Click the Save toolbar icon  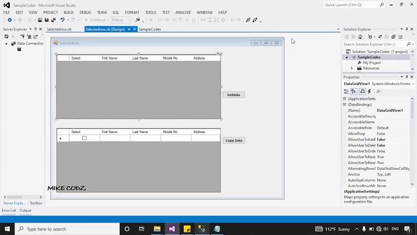[x=46, y=20]
